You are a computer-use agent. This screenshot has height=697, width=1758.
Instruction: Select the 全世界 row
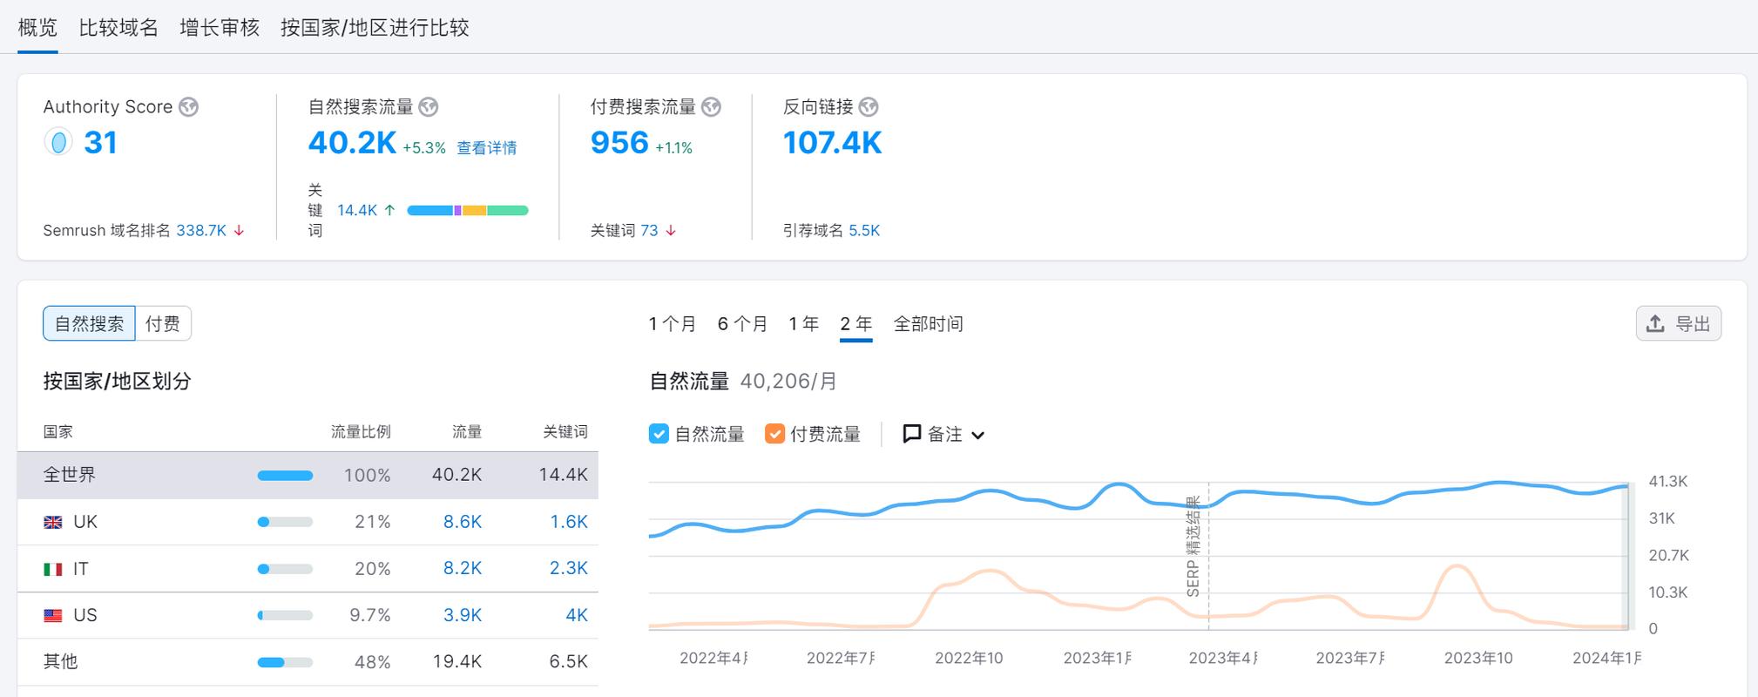pyautogui.click(x=308, y=475)
